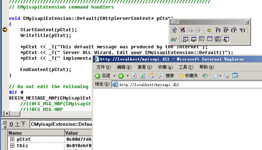Click the WriteTitle(pCtxt); code line
Screen dimensions: 262x150
(46, 36)
